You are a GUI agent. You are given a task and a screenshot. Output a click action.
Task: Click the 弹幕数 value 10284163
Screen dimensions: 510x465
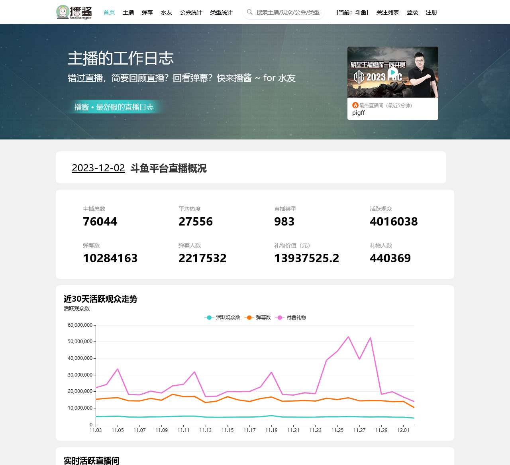(x=110, y=258)
